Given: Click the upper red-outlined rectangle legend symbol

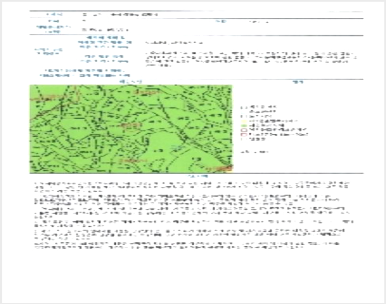Looking at the screenshot, I should tap(244, 130).
